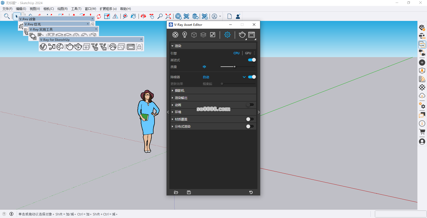
Task: Open the Materials tab in Asset Editor
Action: tap(175, 35)
